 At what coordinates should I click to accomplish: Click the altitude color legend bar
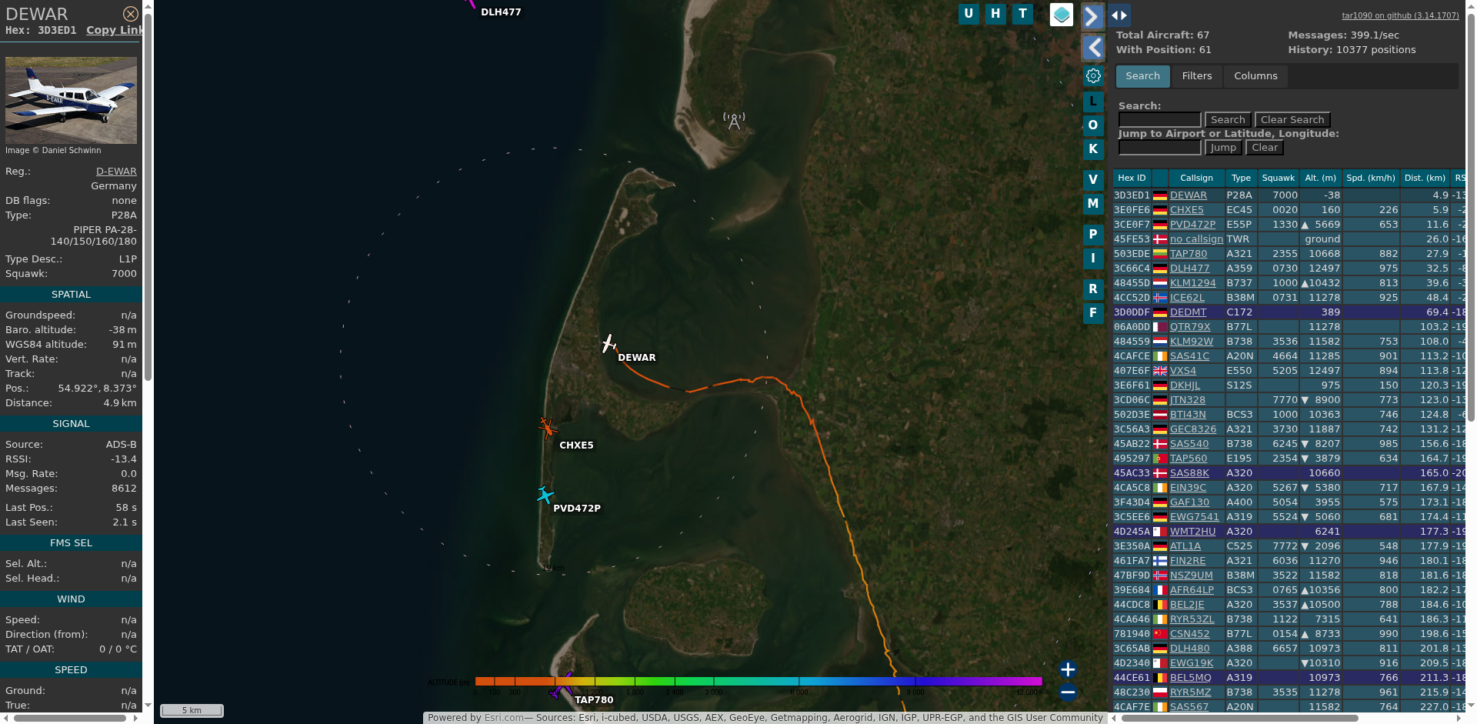pos(759,681)
